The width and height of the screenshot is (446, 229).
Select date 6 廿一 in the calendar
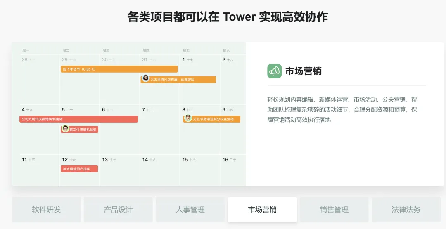pyautogui.click(x=107, y=110)
